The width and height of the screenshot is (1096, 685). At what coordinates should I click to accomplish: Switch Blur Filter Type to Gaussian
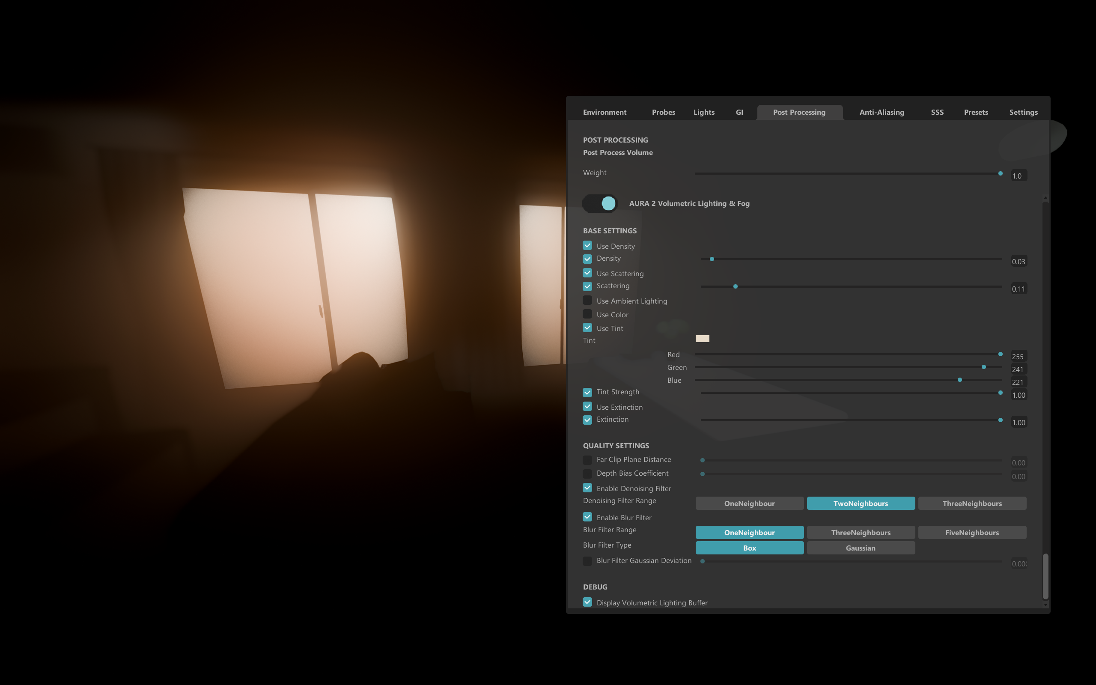[x=861, y=548]
